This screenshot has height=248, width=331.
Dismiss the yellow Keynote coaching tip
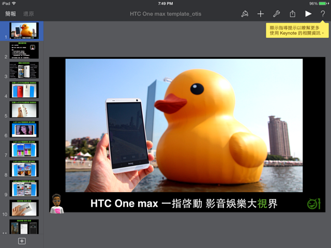[x=297, y=30]
